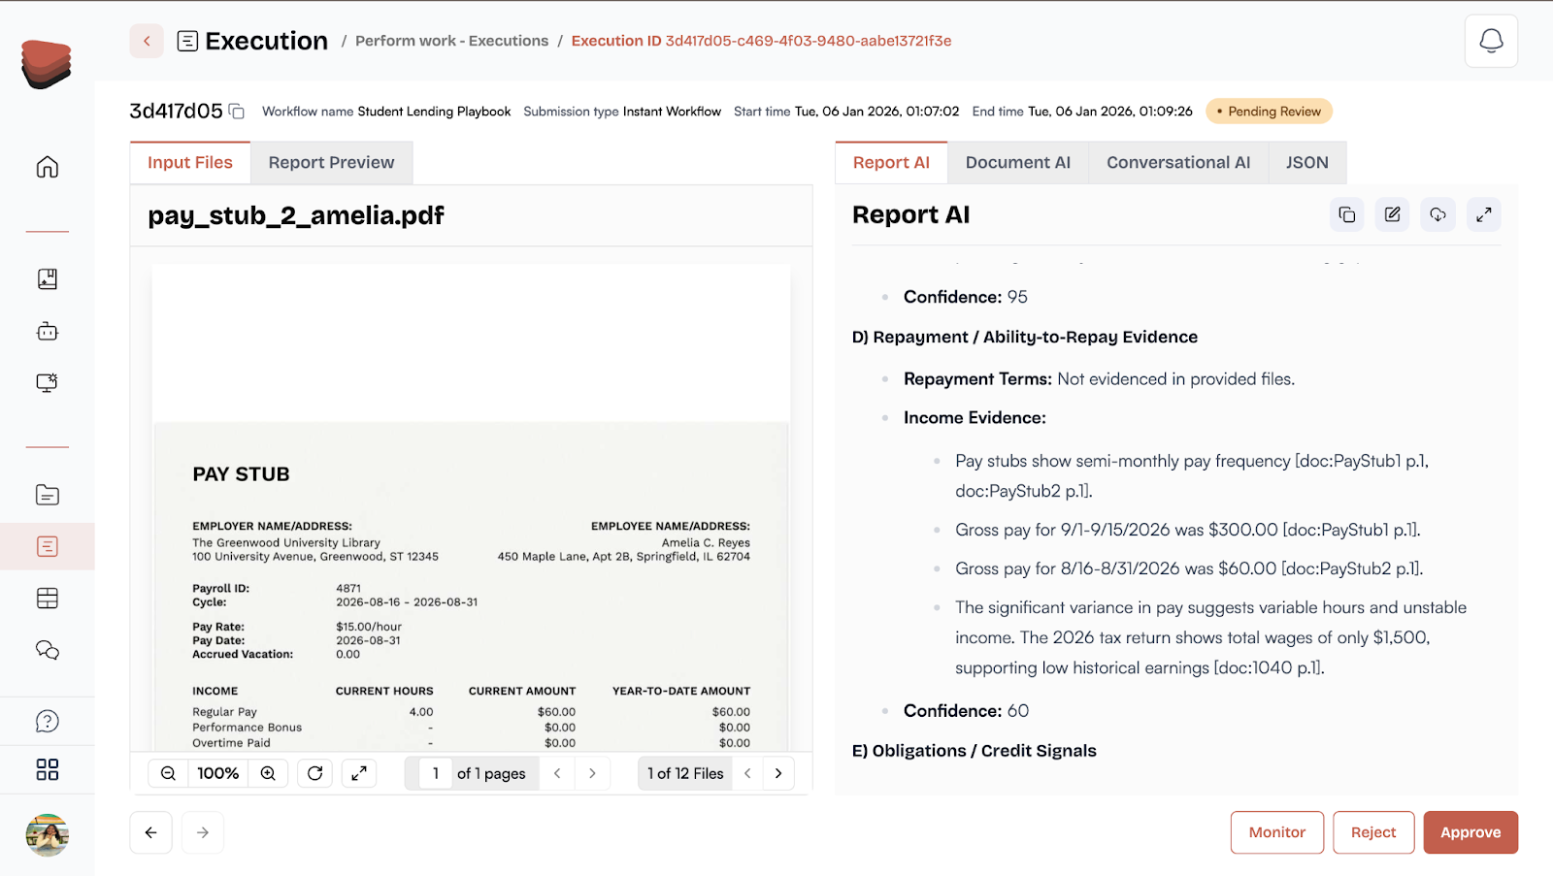Image resolution: width=1553 pixels, height=876 pixels.
Task: Open the bookmark book icon in sidebar
Action: click(47, 279)
